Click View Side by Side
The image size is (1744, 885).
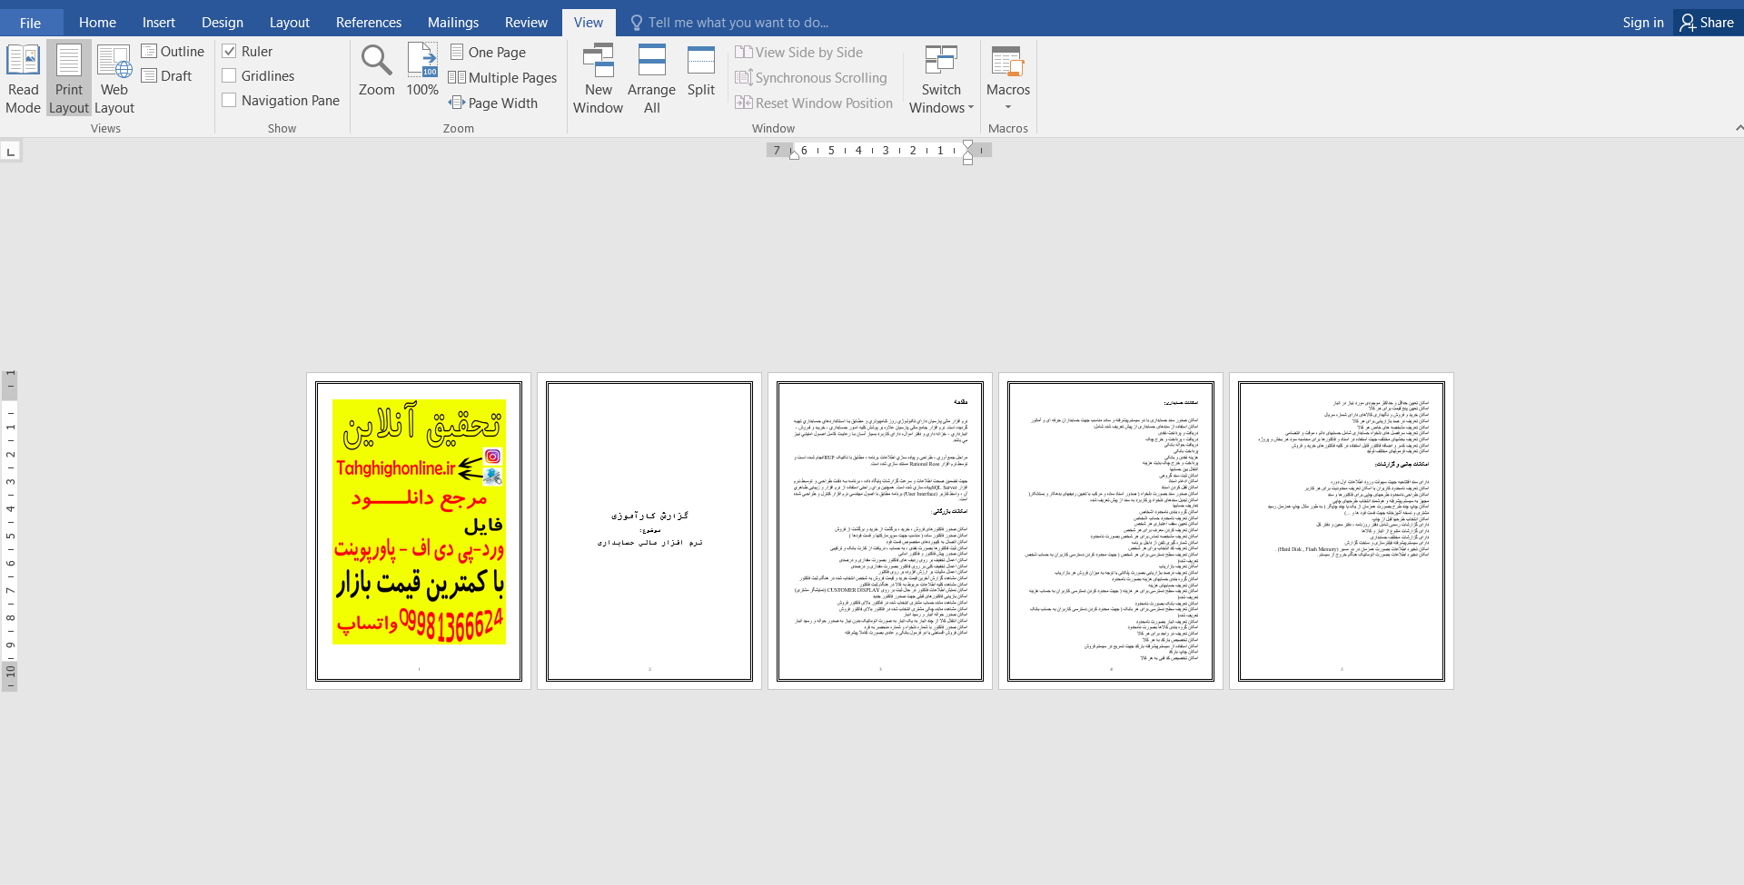point(799,53)
